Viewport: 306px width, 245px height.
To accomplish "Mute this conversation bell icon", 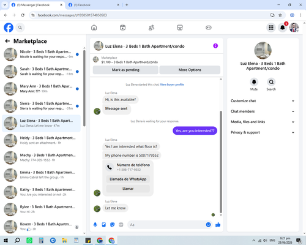I will click(254, 82).
